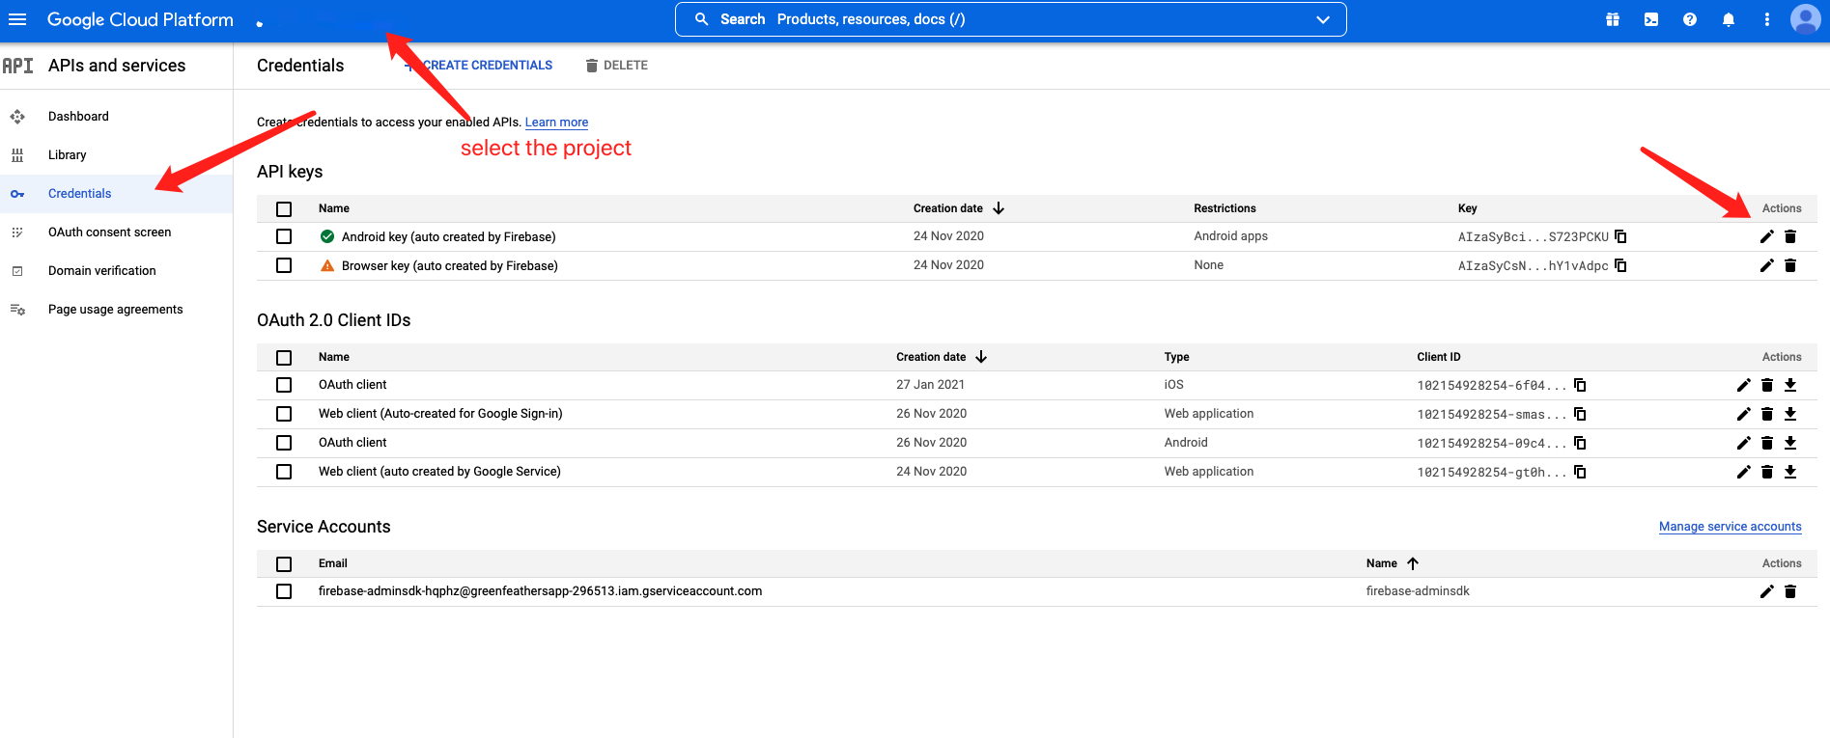Open Web client (auto created by Google Service)
Screen dimensions: 1830x738
(439, 472)
